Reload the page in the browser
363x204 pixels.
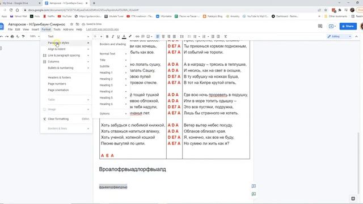11,10
